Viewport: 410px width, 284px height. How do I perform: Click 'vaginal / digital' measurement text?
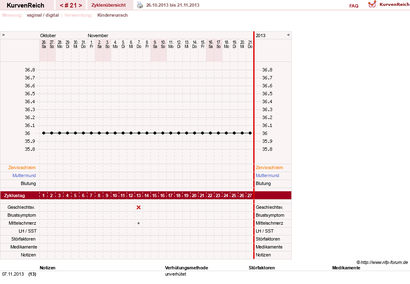43,15
